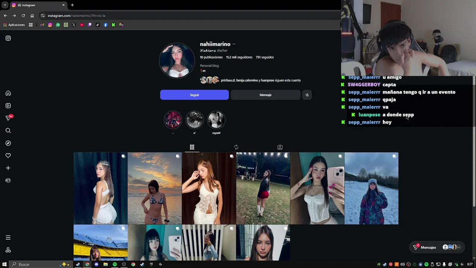Open the snowy landscape post

click(372, 188)
